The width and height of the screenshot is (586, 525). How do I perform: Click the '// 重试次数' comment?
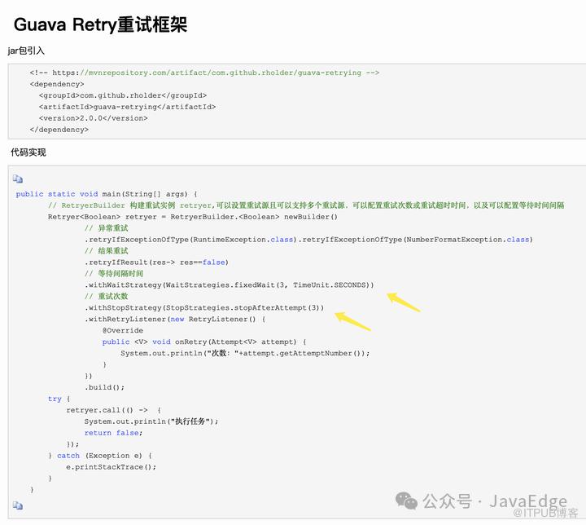pos(106,296)
